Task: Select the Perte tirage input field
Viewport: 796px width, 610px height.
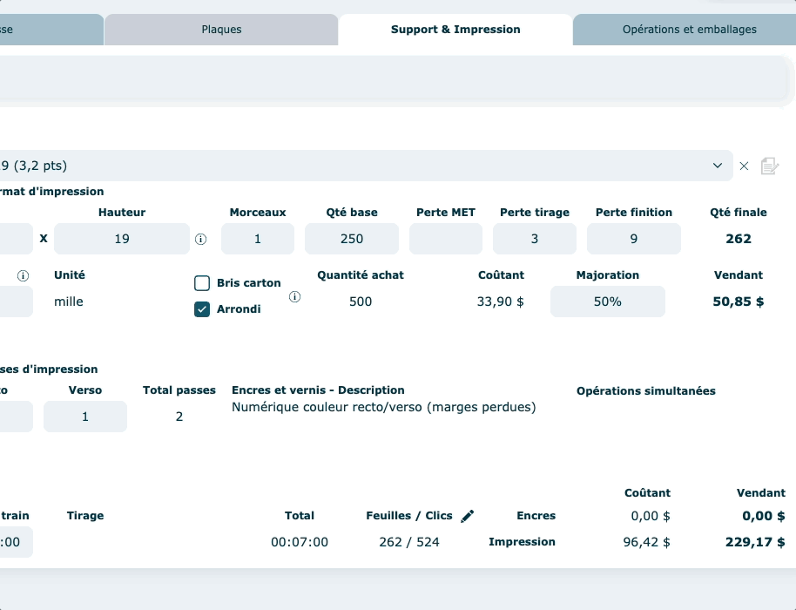Action: 535,239
